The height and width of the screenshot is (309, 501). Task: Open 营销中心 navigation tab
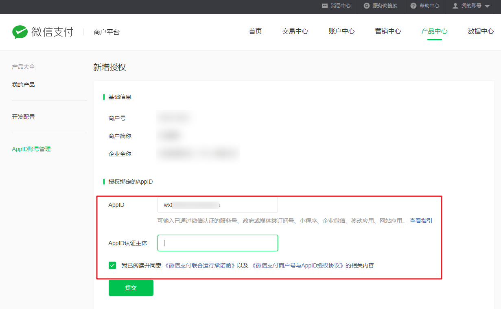pos(388,31)
